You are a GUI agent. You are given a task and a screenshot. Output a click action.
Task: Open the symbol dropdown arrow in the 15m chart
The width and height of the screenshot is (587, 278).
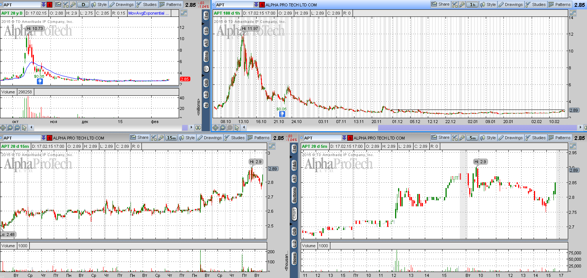tap(43, 138)
